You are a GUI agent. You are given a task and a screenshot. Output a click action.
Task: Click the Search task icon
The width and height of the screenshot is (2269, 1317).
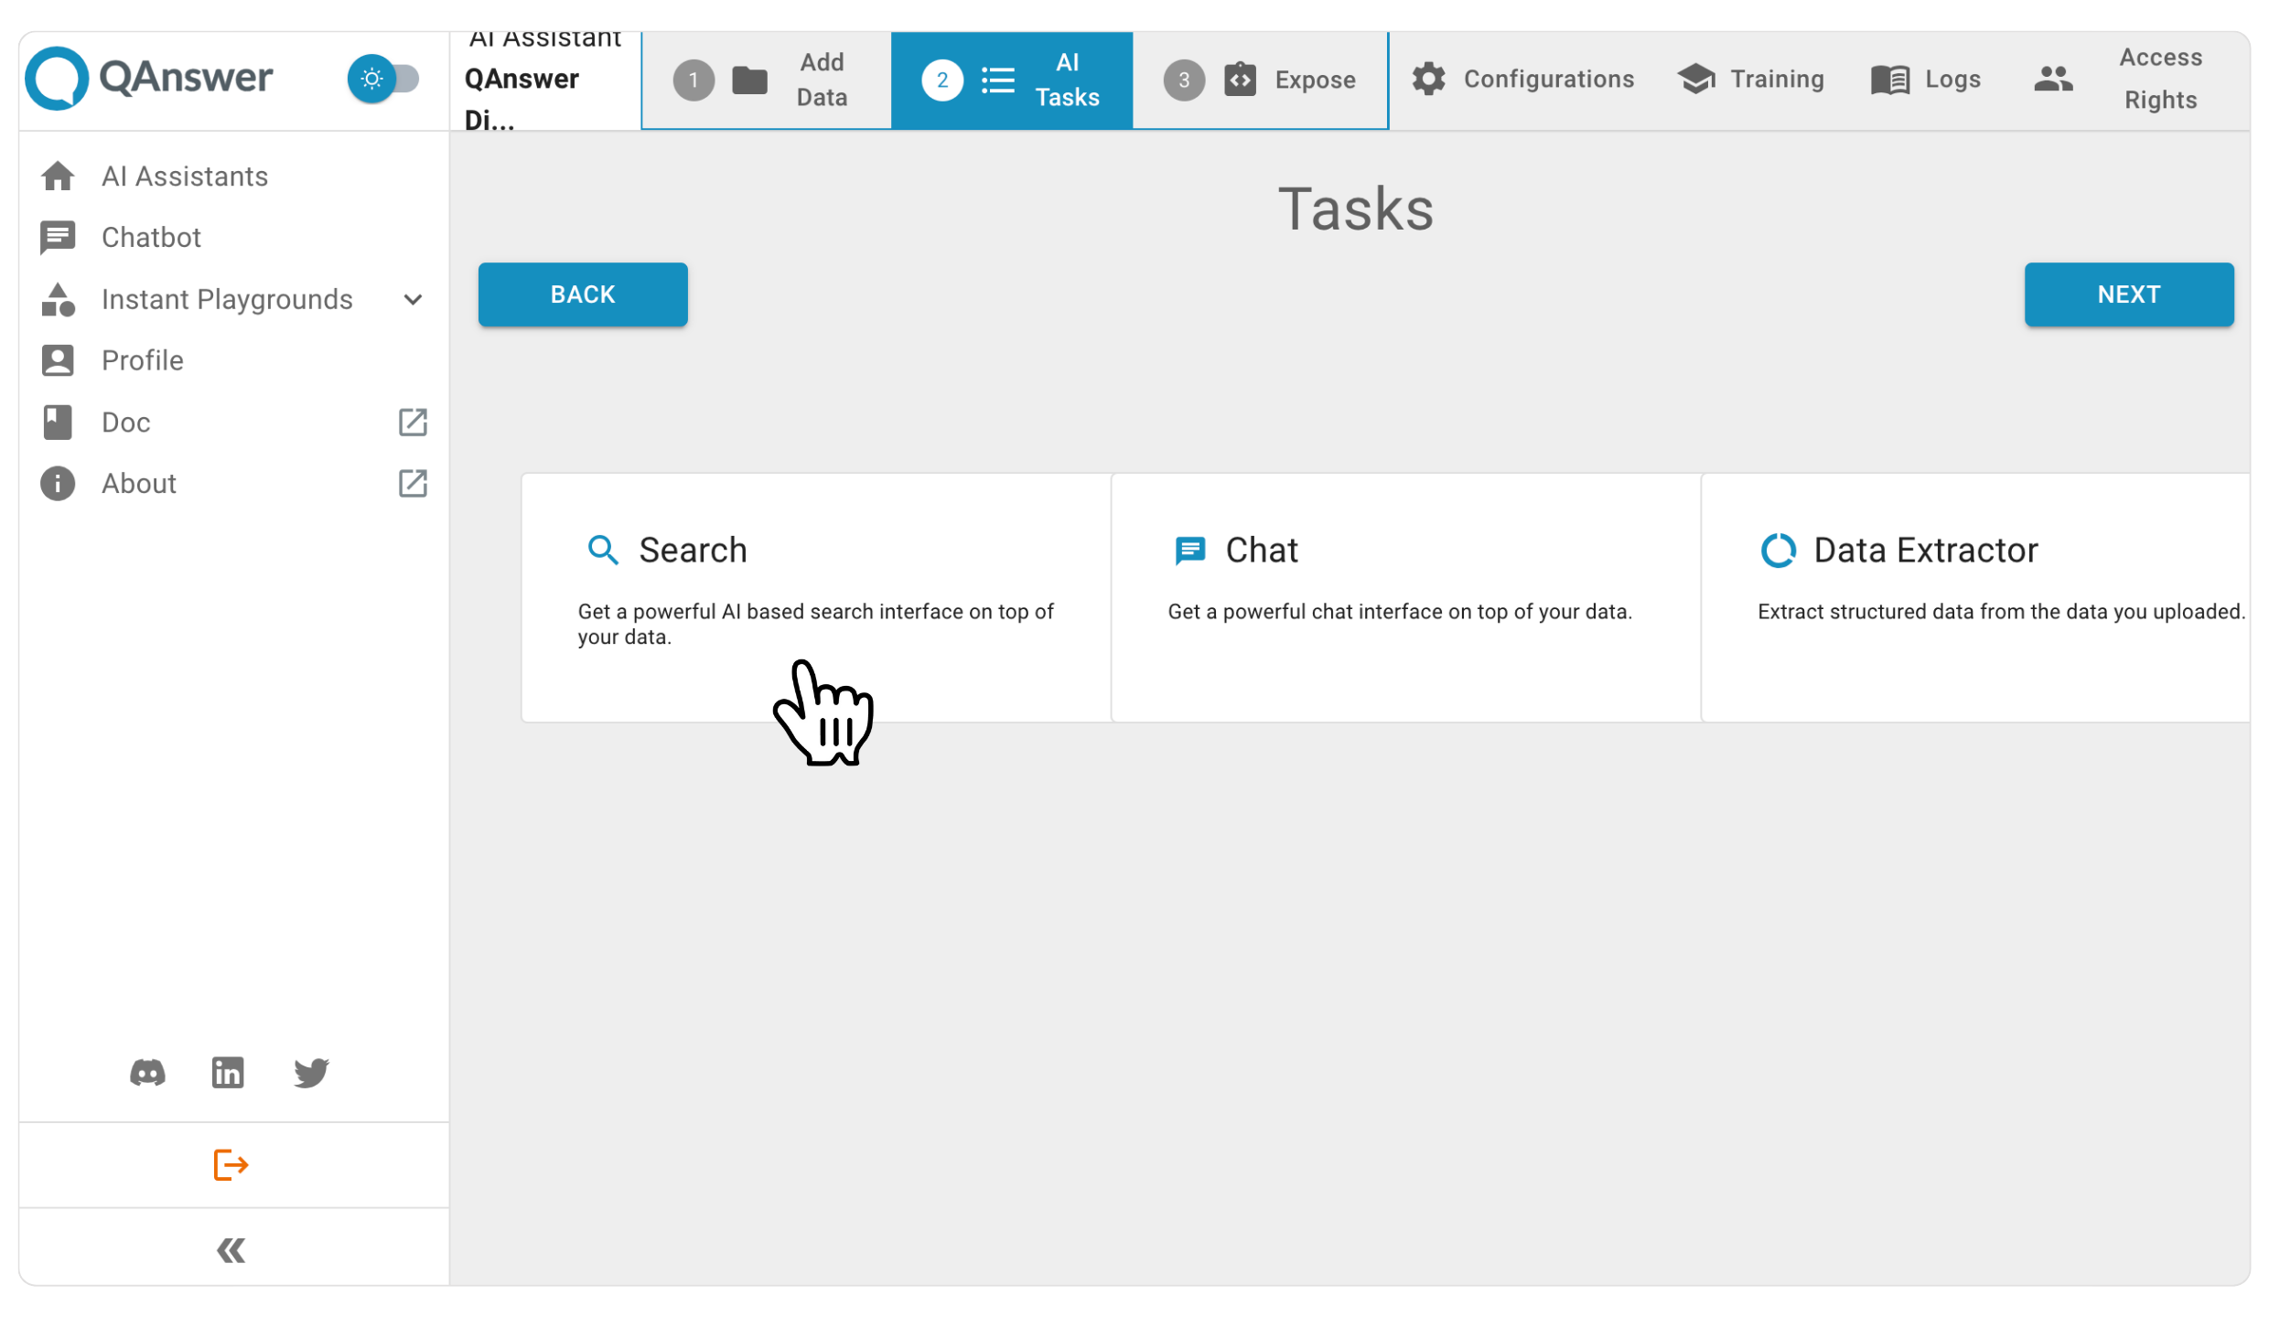click(x=602, y=549)
